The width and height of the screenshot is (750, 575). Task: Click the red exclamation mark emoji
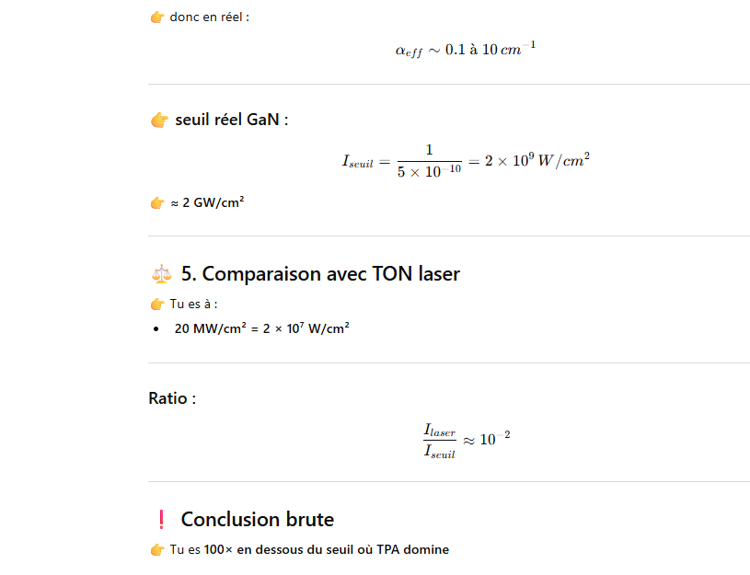point(161,520)
